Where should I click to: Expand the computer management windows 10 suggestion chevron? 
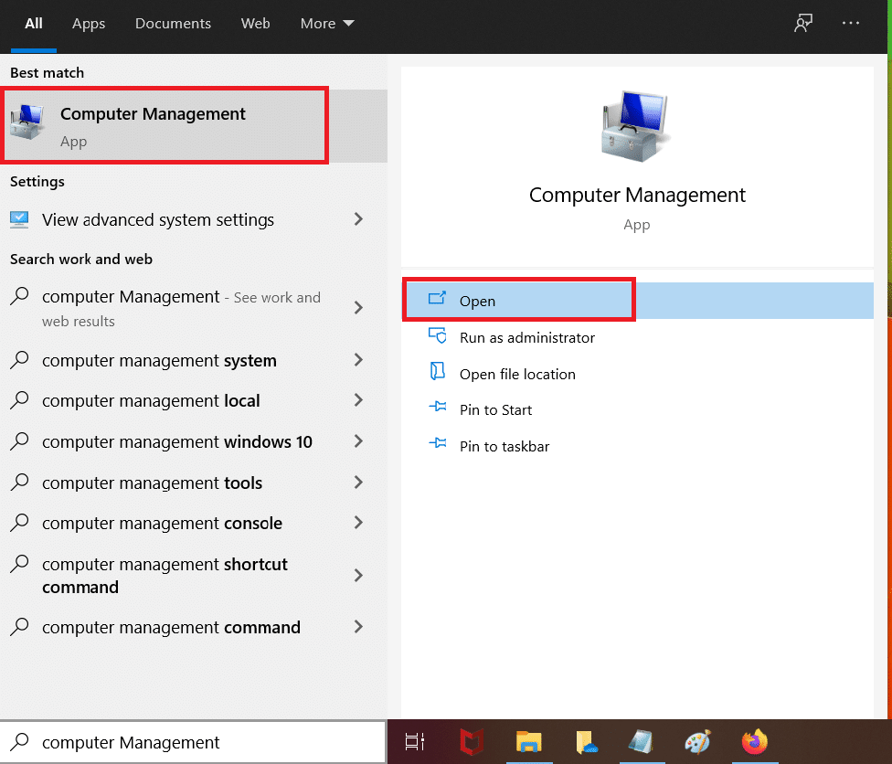point(359,441)
